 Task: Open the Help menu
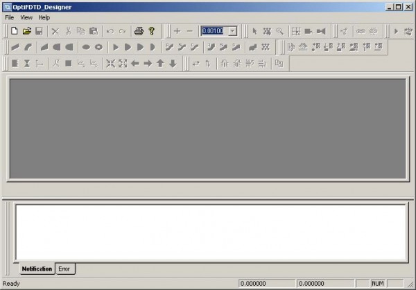44,17
